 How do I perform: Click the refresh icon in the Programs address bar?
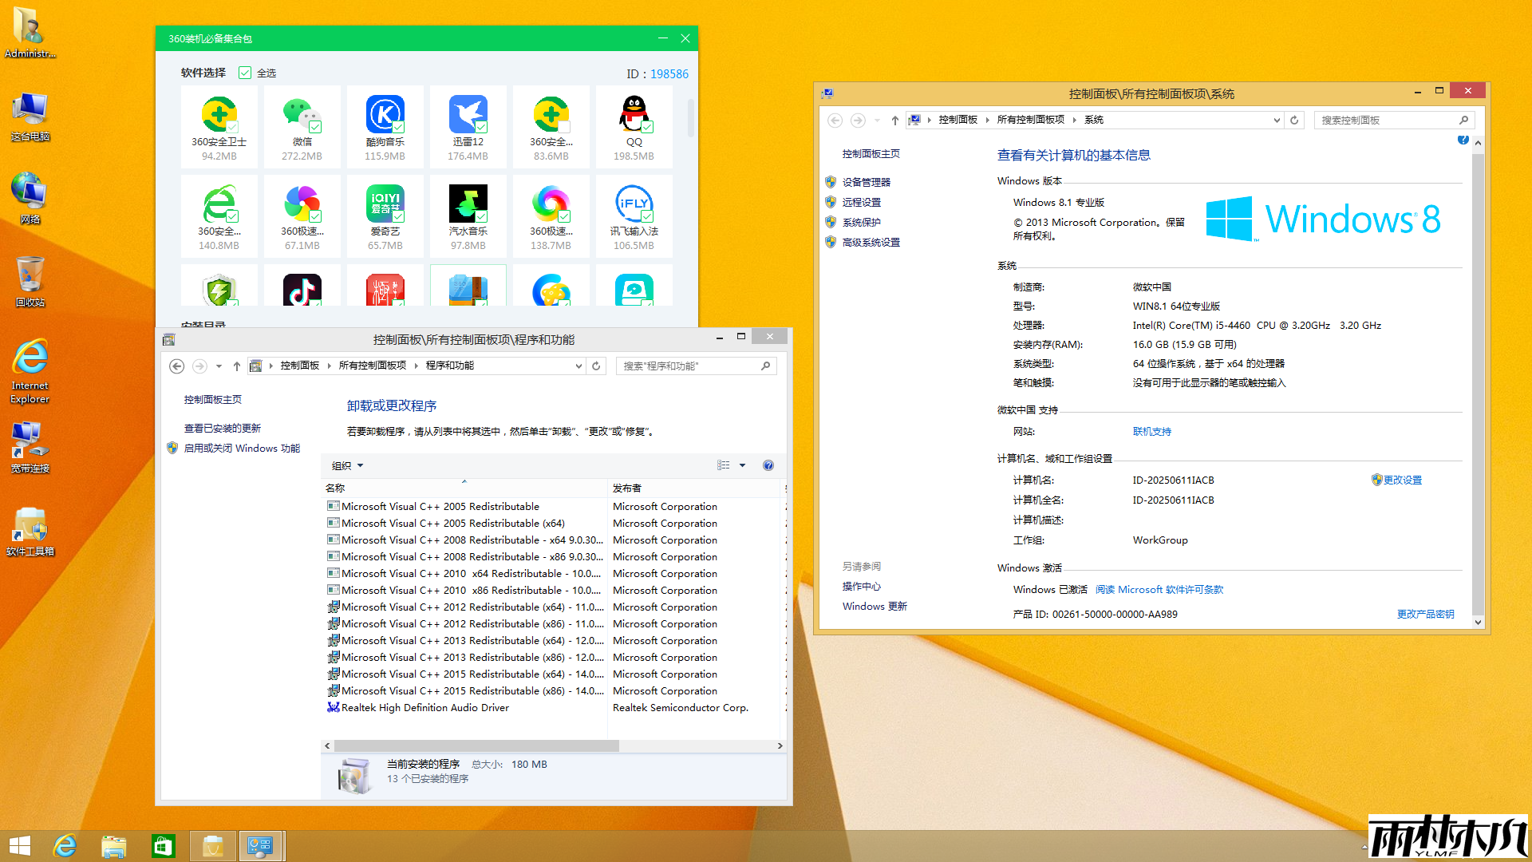click(596, 366)
